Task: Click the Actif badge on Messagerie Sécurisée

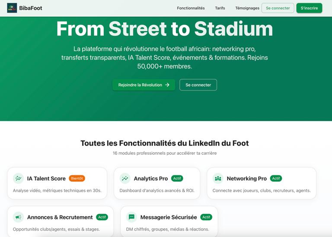Action: (206, 217)
